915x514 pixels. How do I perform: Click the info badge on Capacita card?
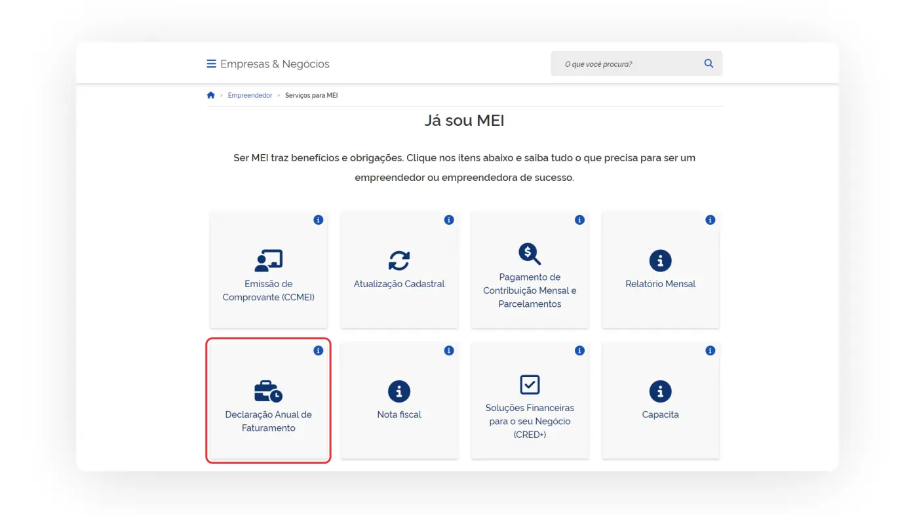pos(710,350)
